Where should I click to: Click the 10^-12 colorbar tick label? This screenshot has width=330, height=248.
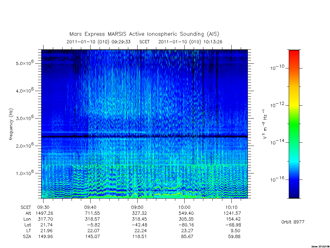click(x=277, y=105)
